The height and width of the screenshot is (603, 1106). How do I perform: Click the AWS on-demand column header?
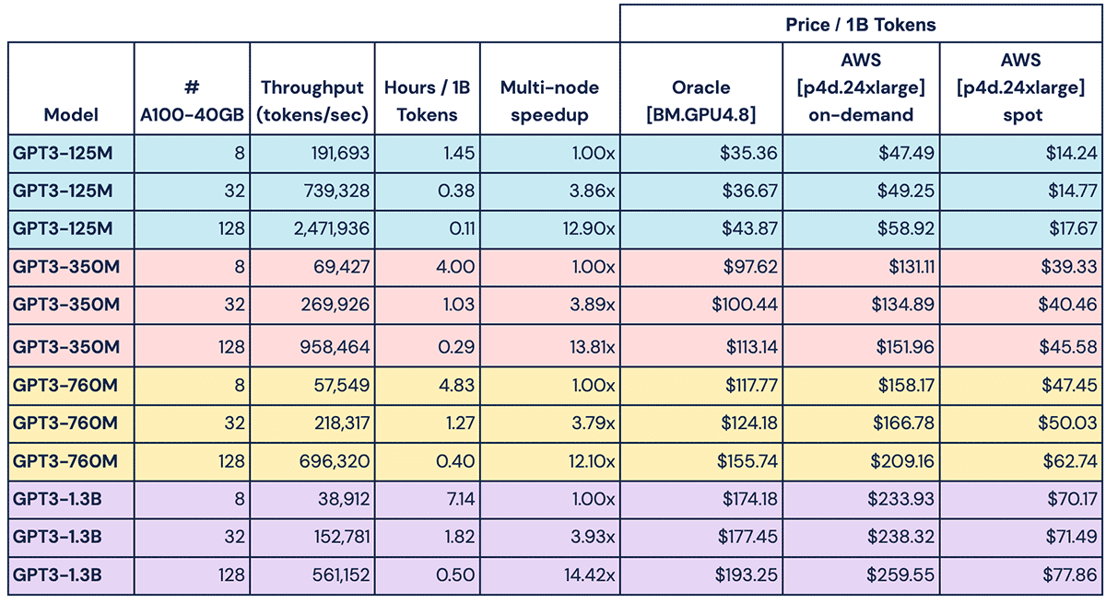point(860,87)
